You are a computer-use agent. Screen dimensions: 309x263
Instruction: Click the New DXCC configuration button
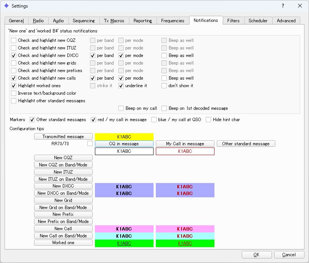click(x=63, y=186)
